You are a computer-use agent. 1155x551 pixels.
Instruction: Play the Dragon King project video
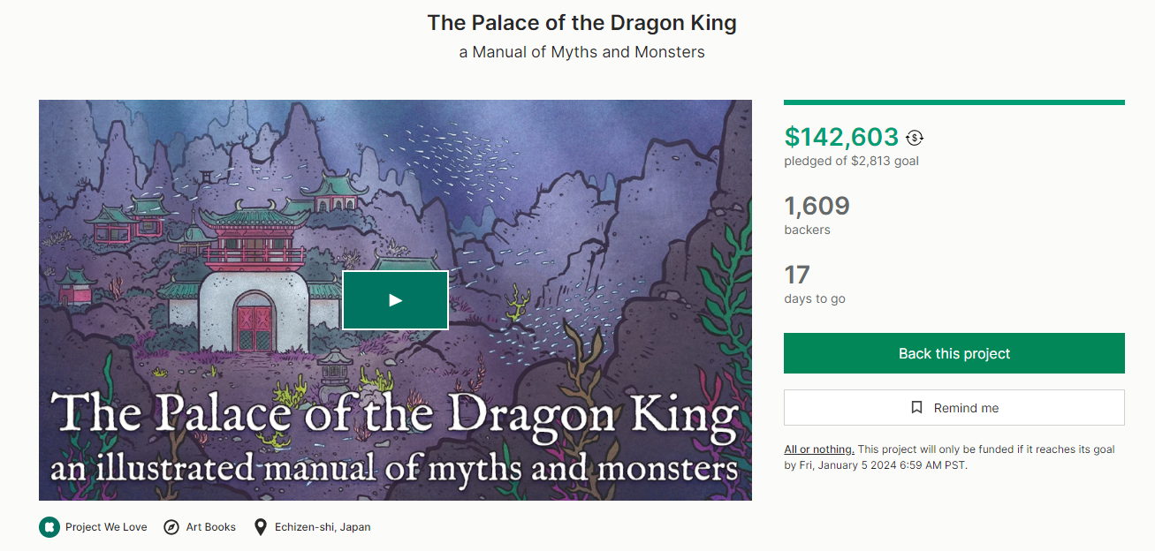tap(395, 300)
